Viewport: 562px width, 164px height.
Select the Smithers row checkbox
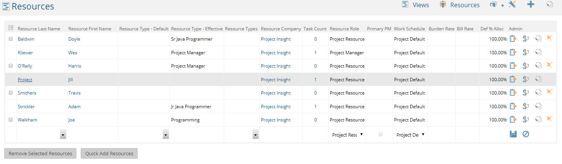tap(11, 93)
